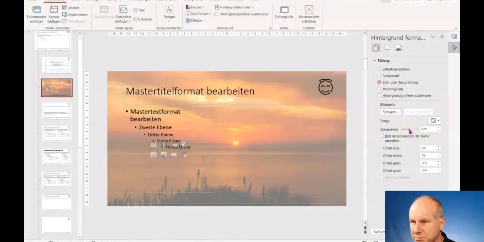Image resolution: width=484 pixels, height=242 pixels.
Task: Toggle pane checkbox Hintergrundgrafiken ausblenden
Action: (x=379, y=95)
